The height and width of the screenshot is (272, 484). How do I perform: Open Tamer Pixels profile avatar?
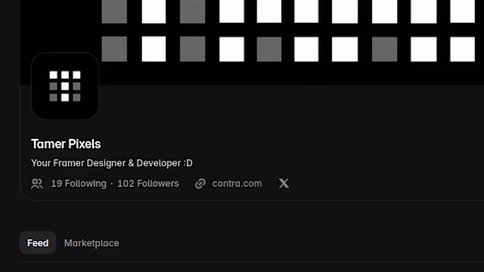(x=65, y=86)
